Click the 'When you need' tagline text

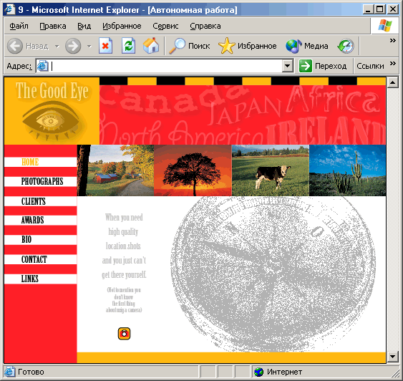coord(124,218)
